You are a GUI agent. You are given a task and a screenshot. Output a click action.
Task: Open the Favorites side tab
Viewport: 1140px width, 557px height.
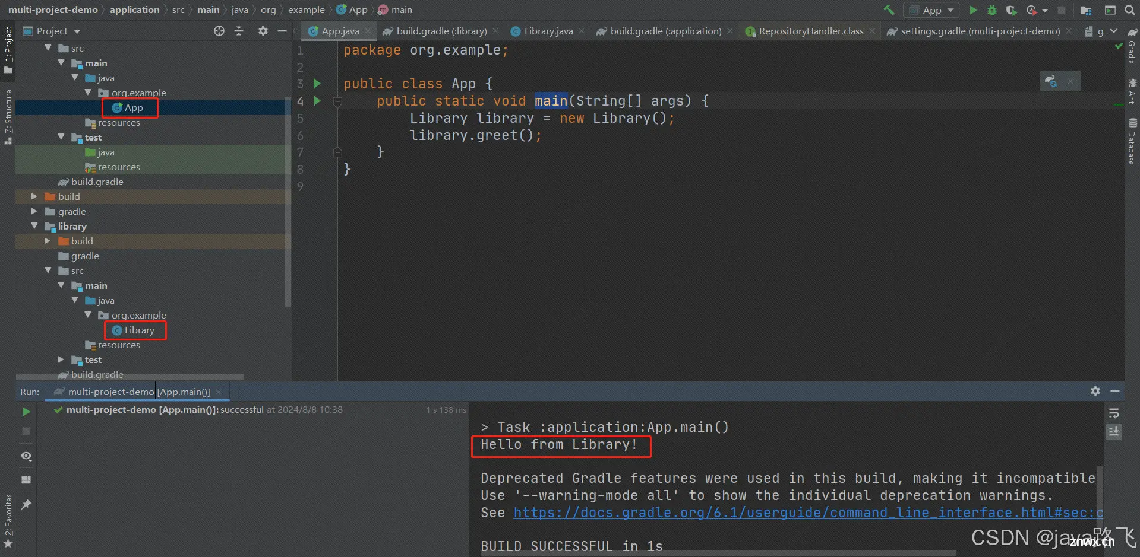(8, 521)
